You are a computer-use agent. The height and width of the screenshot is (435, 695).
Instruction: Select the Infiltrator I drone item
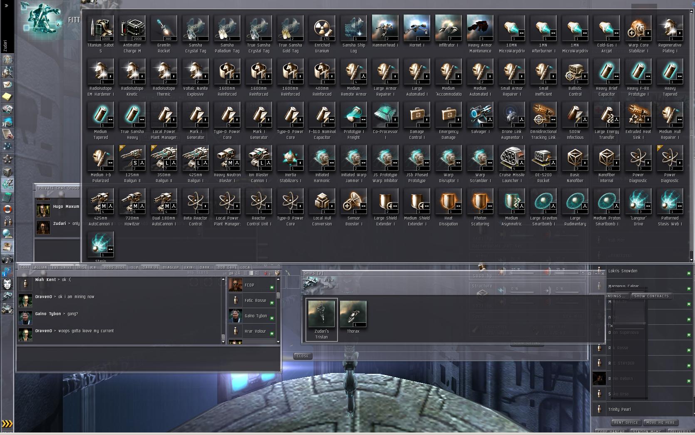(x=448, y=35)
